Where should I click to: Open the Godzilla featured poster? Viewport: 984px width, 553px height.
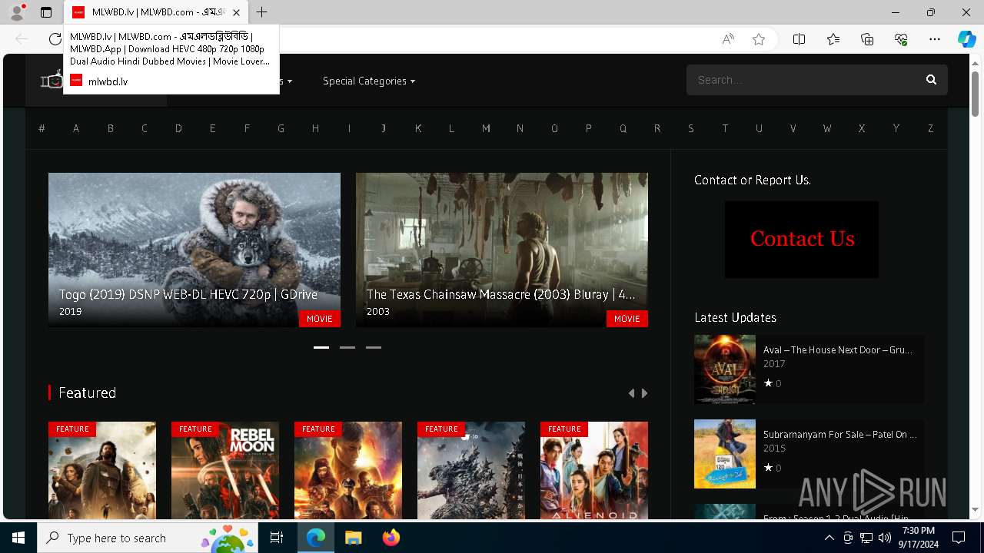pos(471,470)
